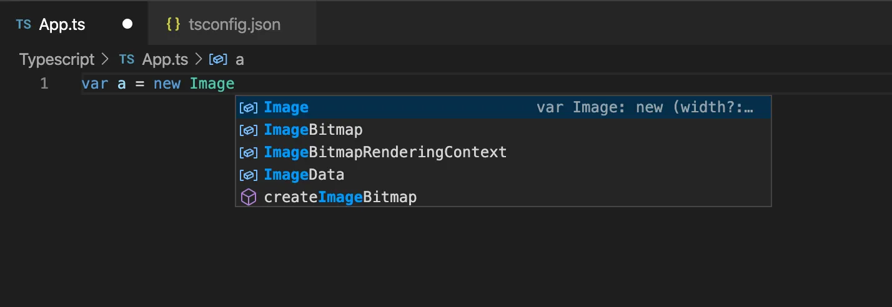Click the curly braces icon on the tsconfig.json tab

(173, 25)
